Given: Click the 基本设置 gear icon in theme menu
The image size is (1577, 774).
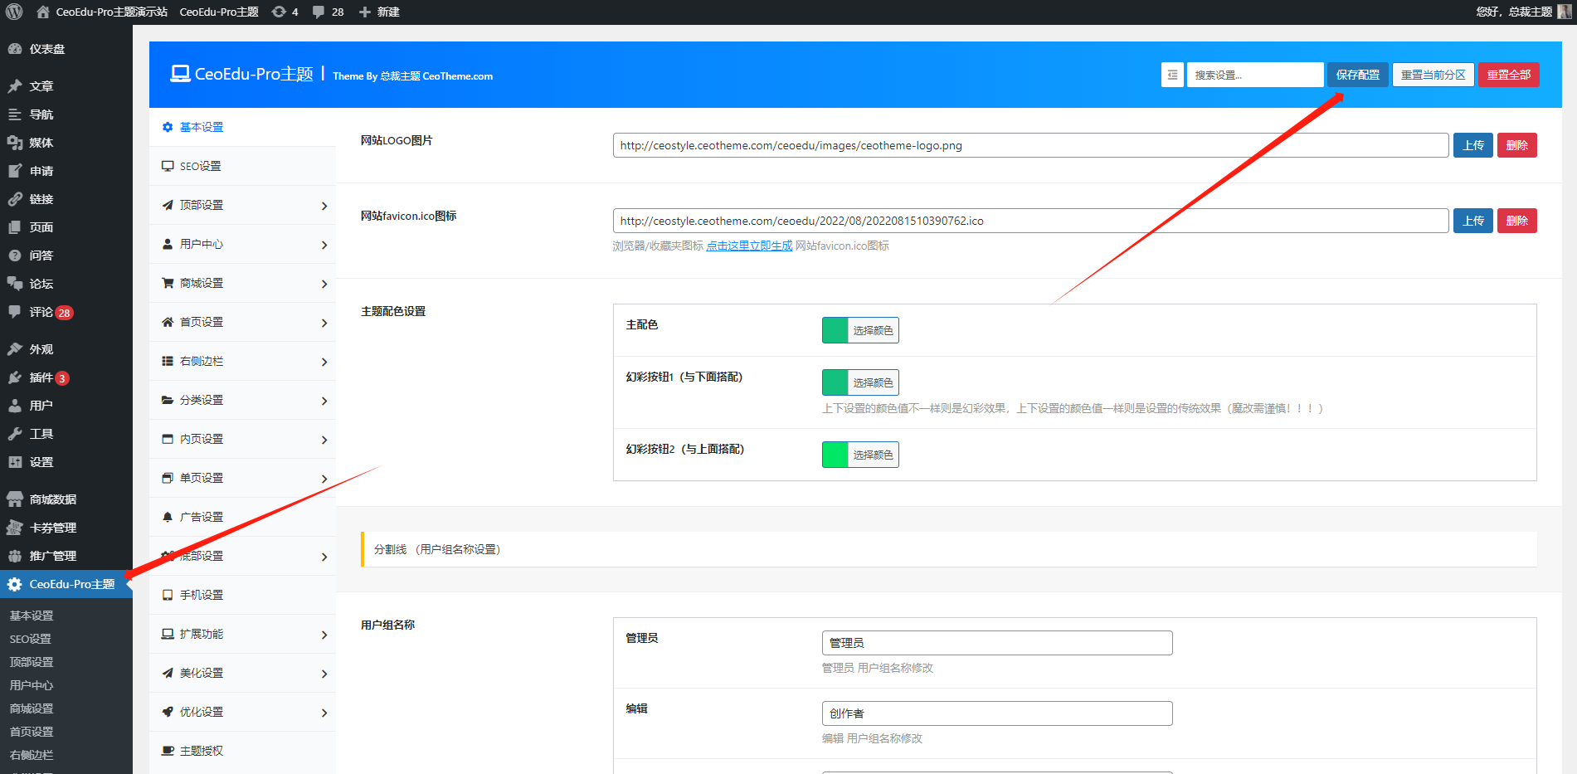Looking at the screenshot, I should tap(168, 127).
